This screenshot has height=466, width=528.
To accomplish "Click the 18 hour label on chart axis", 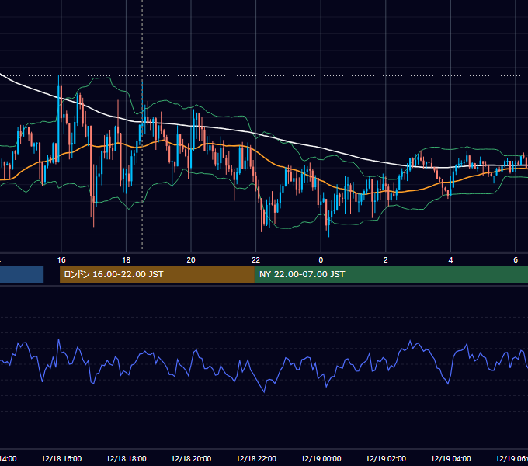I will pyautogui.click(x=126, y=260).
